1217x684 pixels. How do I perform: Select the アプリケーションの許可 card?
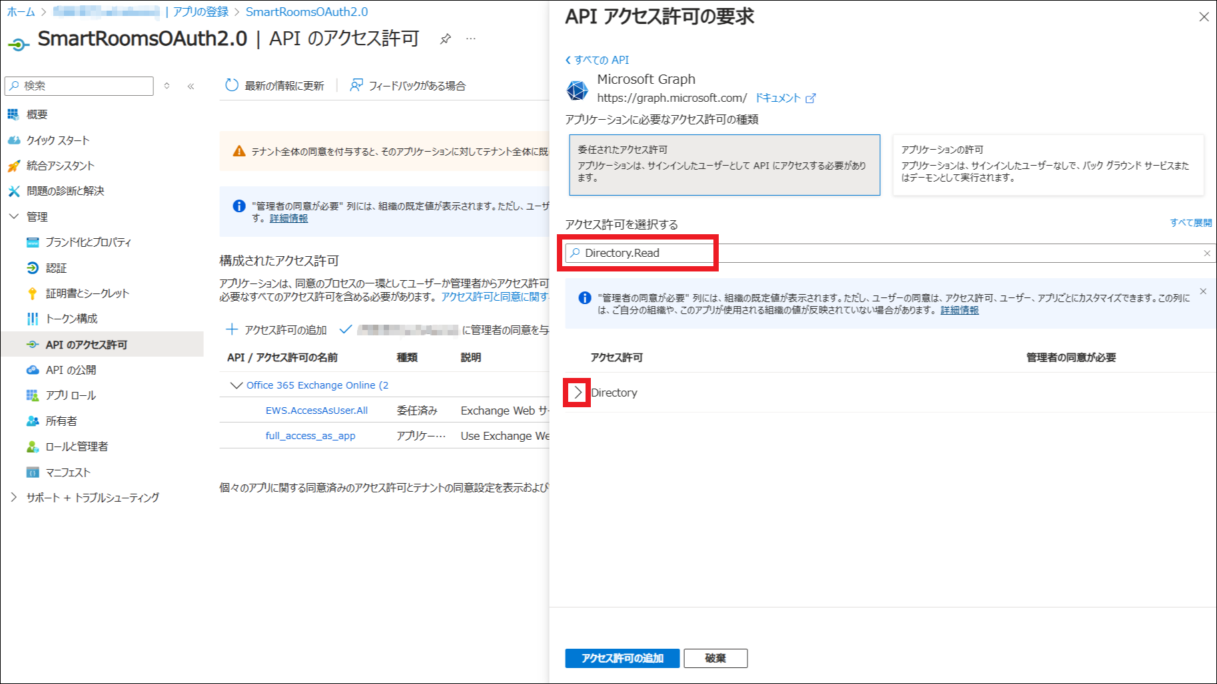click(1048, 164)
